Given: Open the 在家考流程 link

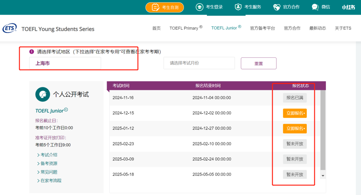Looking at the screenshot, I should click(51, 181).
